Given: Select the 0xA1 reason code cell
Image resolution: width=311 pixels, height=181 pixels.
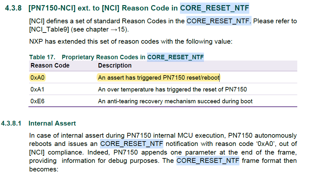Looking at the screenshot, I should tap(37, 90).
